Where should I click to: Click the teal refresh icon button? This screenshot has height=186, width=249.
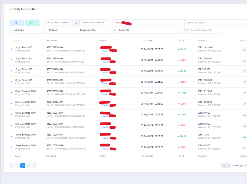tap(32, 23)
